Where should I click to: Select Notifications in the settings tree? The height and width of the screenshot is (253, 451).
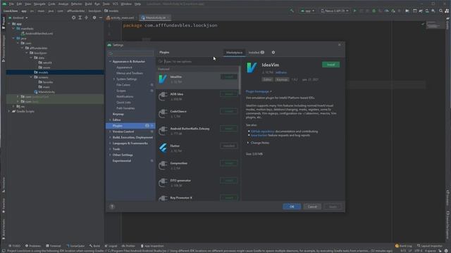(x=125, y=97)
